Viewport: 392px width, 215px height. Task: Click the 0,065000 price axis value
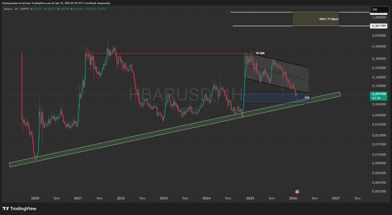[x=379, y=104]
